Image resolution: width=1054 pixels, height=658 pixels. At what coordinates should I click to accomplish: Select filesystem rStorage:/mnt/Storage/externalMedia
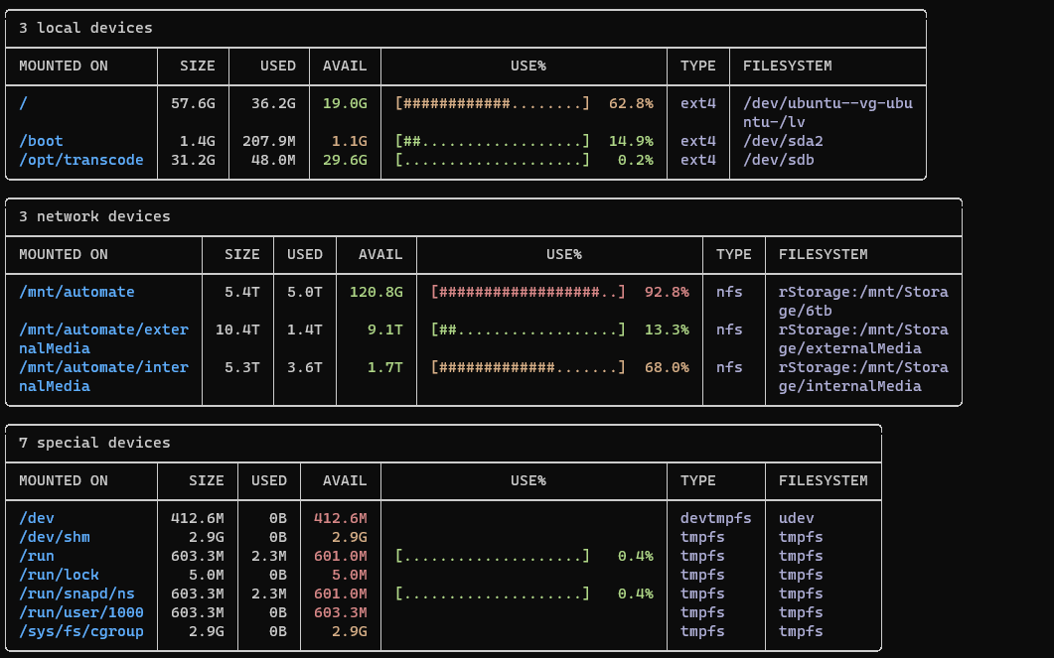point(863,339)
